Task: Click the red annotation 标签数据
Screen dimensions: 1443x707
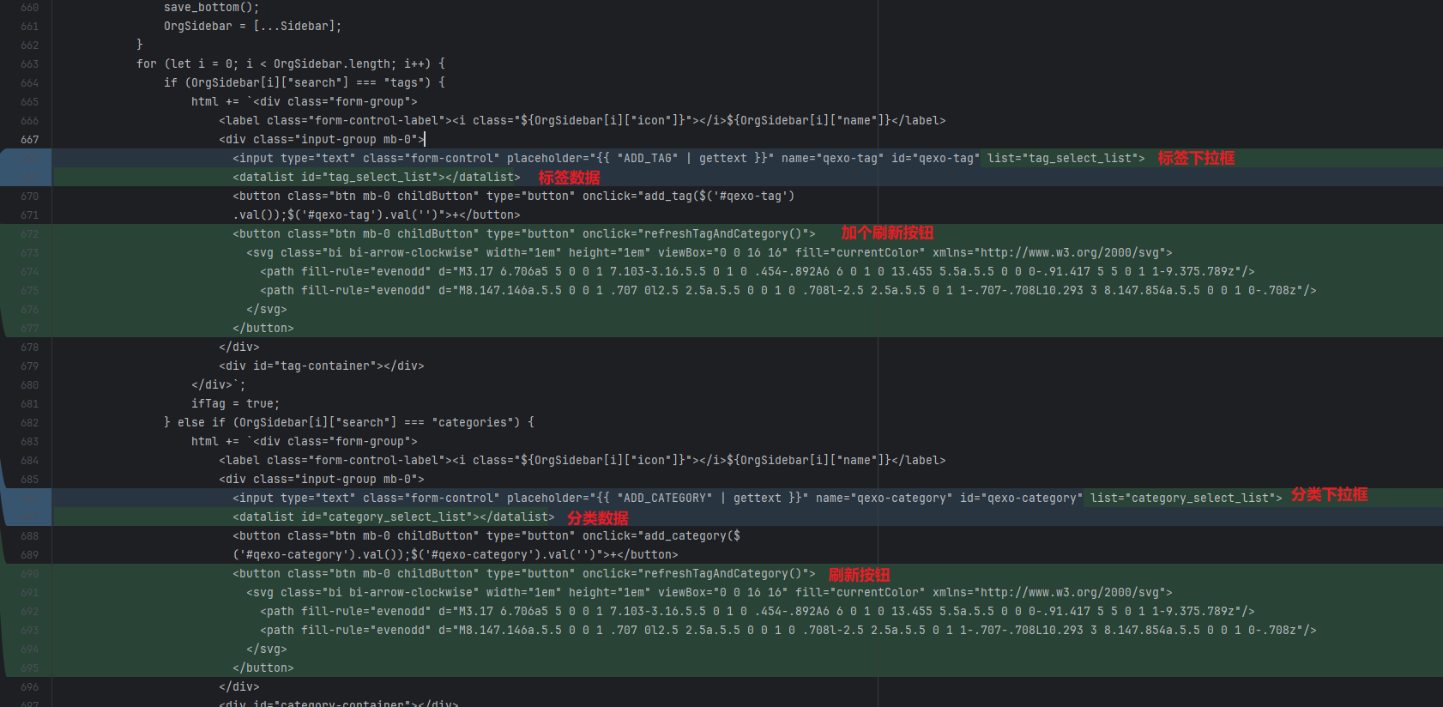Action: pyautogui.click(x=569, y=178)
